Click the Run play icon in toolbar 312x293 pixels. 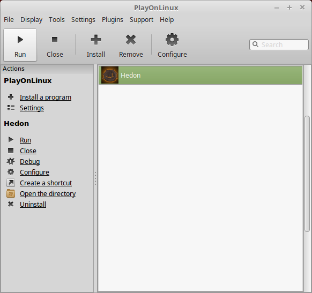(x=20, y=40)
